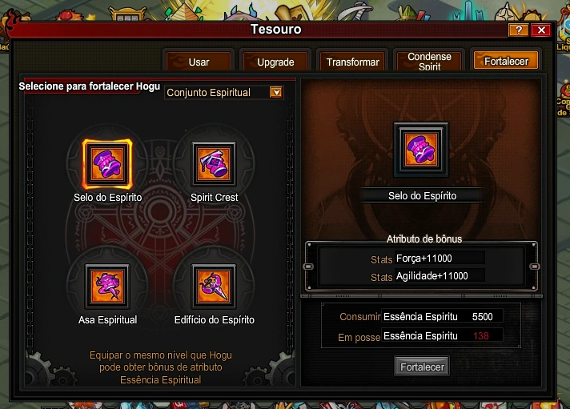Select the Selo do Espírito item icon
Viewport: 570px width, 409px height.
107,164
